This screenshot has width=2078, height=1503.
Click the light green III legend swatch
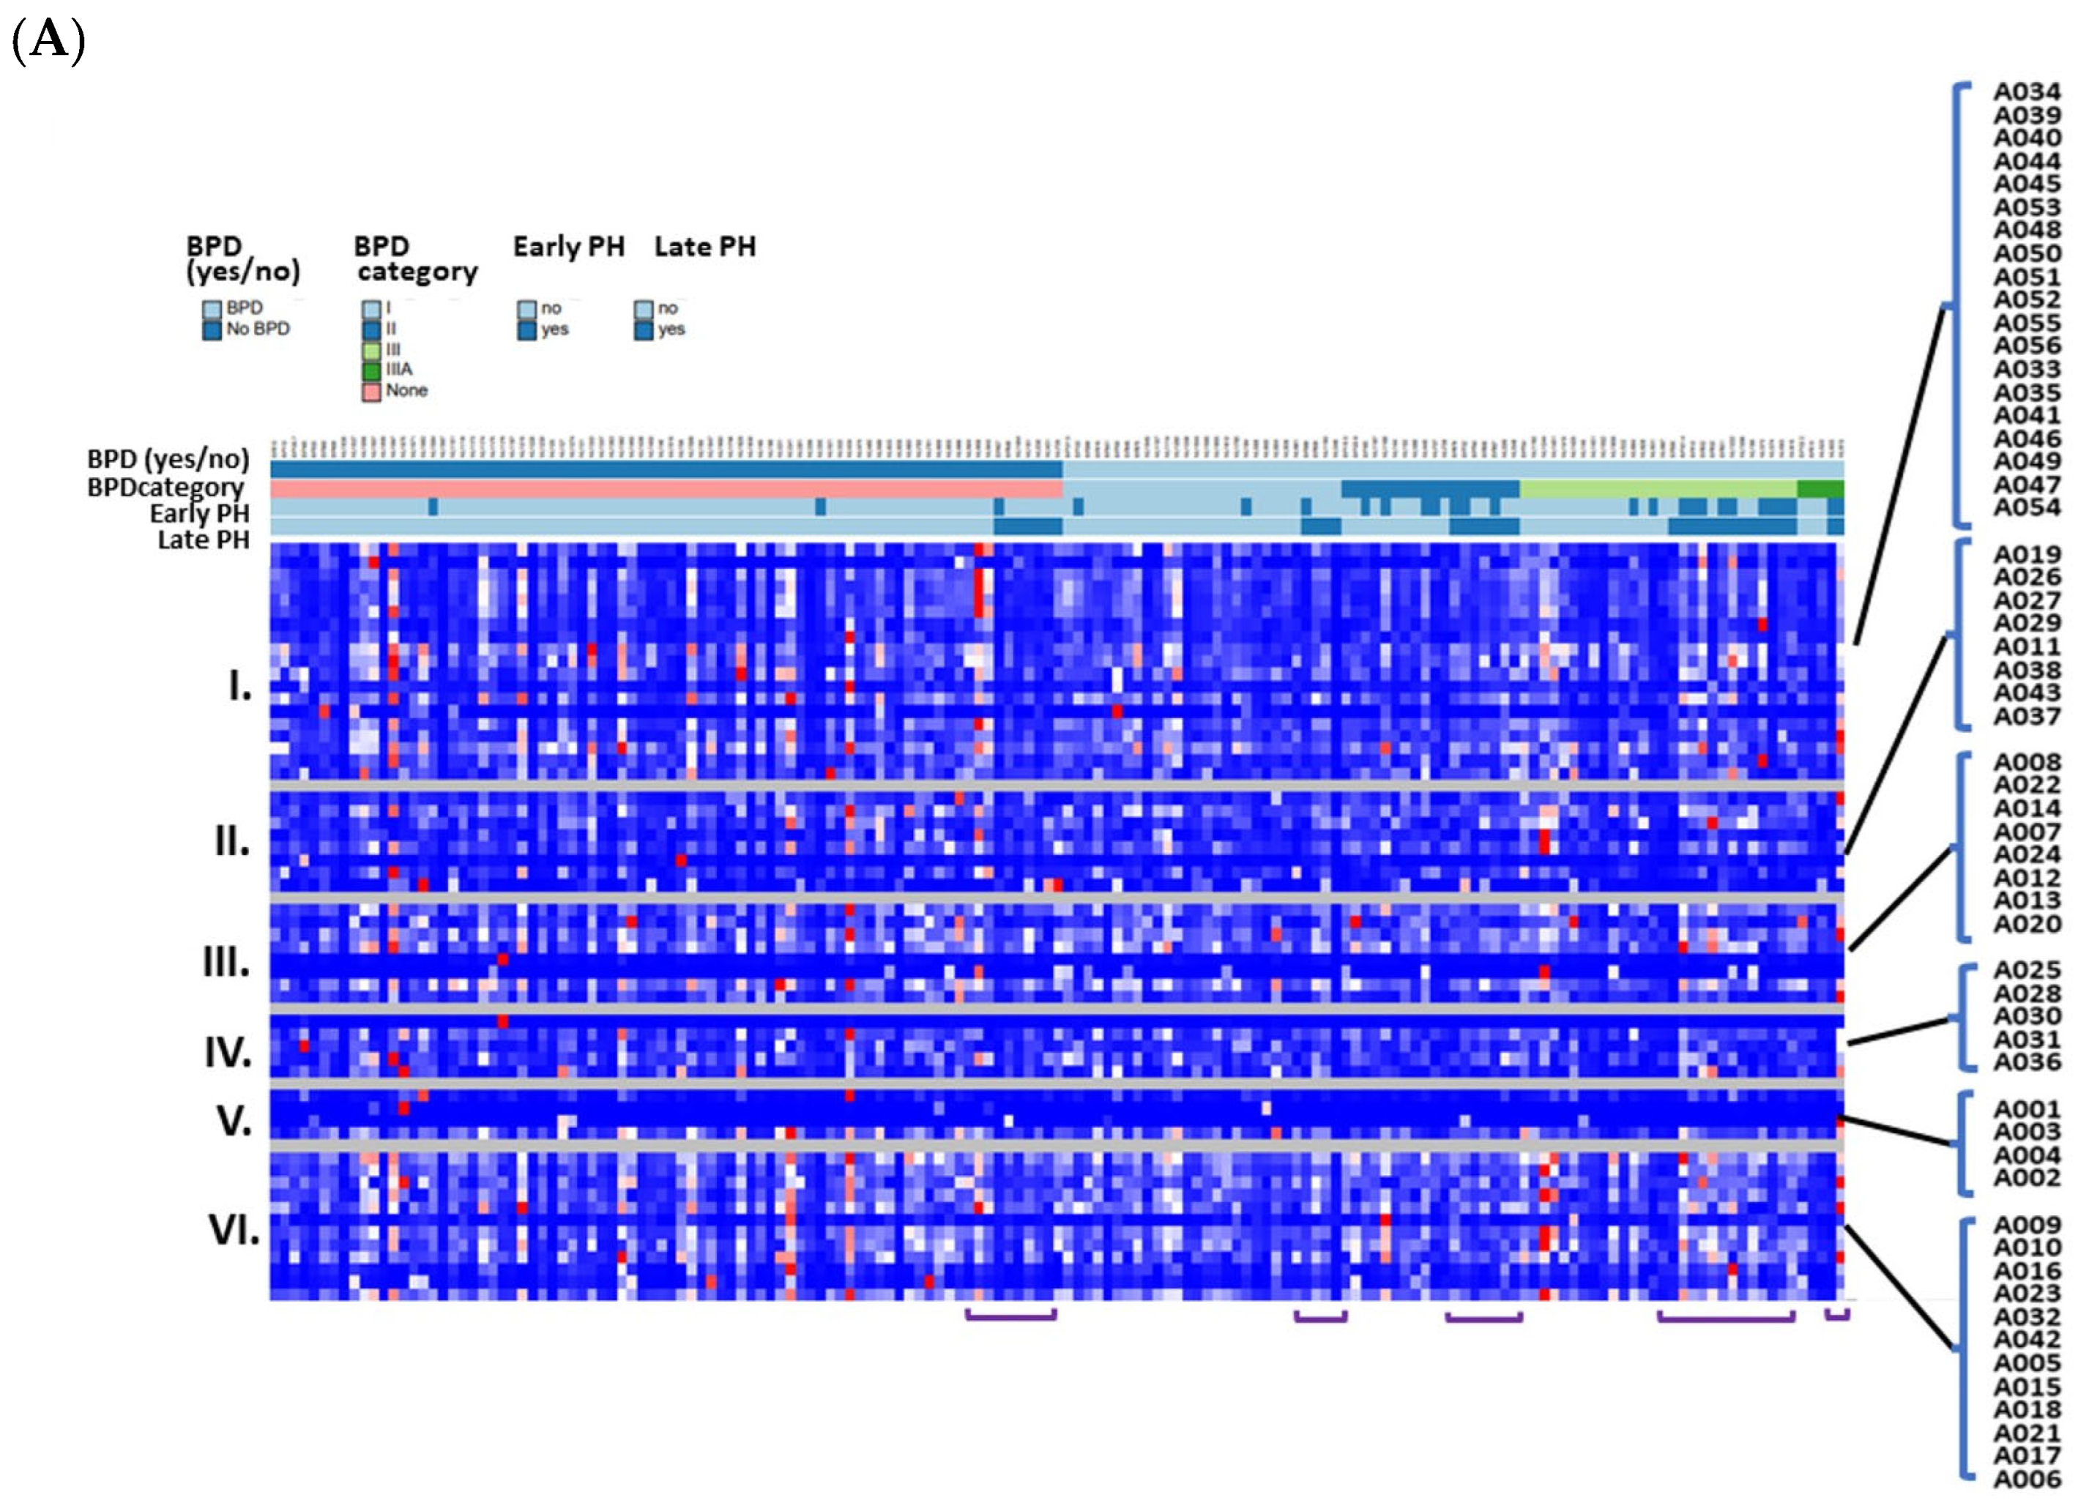click(371, 351)
